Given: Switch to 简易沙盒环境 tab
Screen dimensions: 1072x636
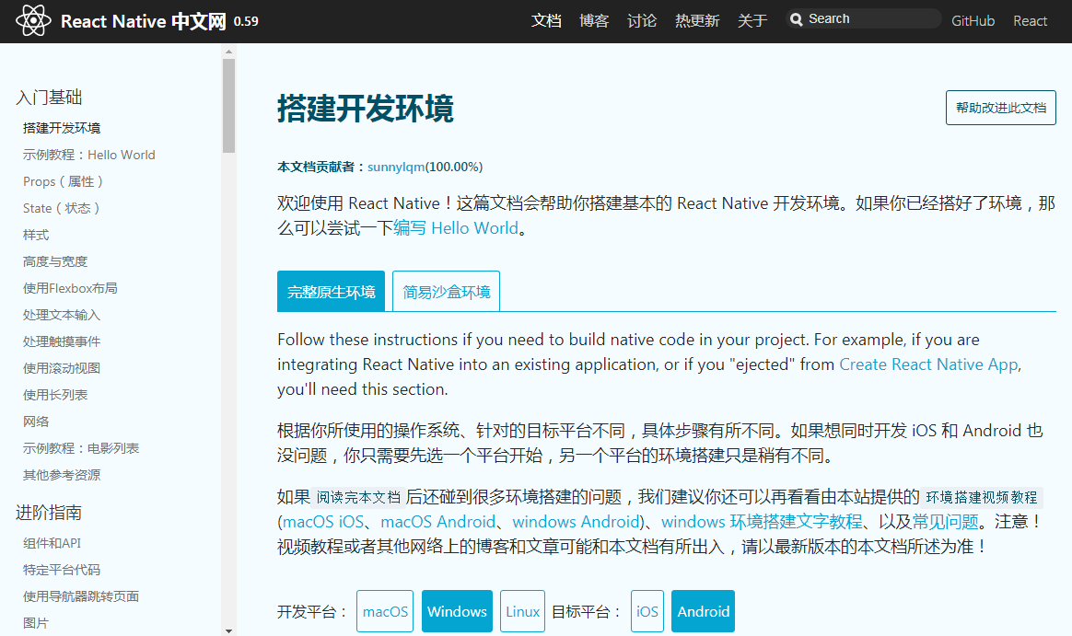Looking at the screenshot, I should pos(446,292).
